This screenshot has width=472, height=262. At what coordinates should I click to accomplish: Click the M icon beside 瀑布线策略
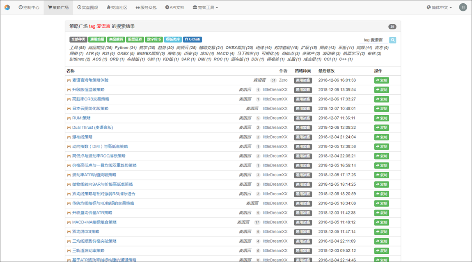click(69, 137)
